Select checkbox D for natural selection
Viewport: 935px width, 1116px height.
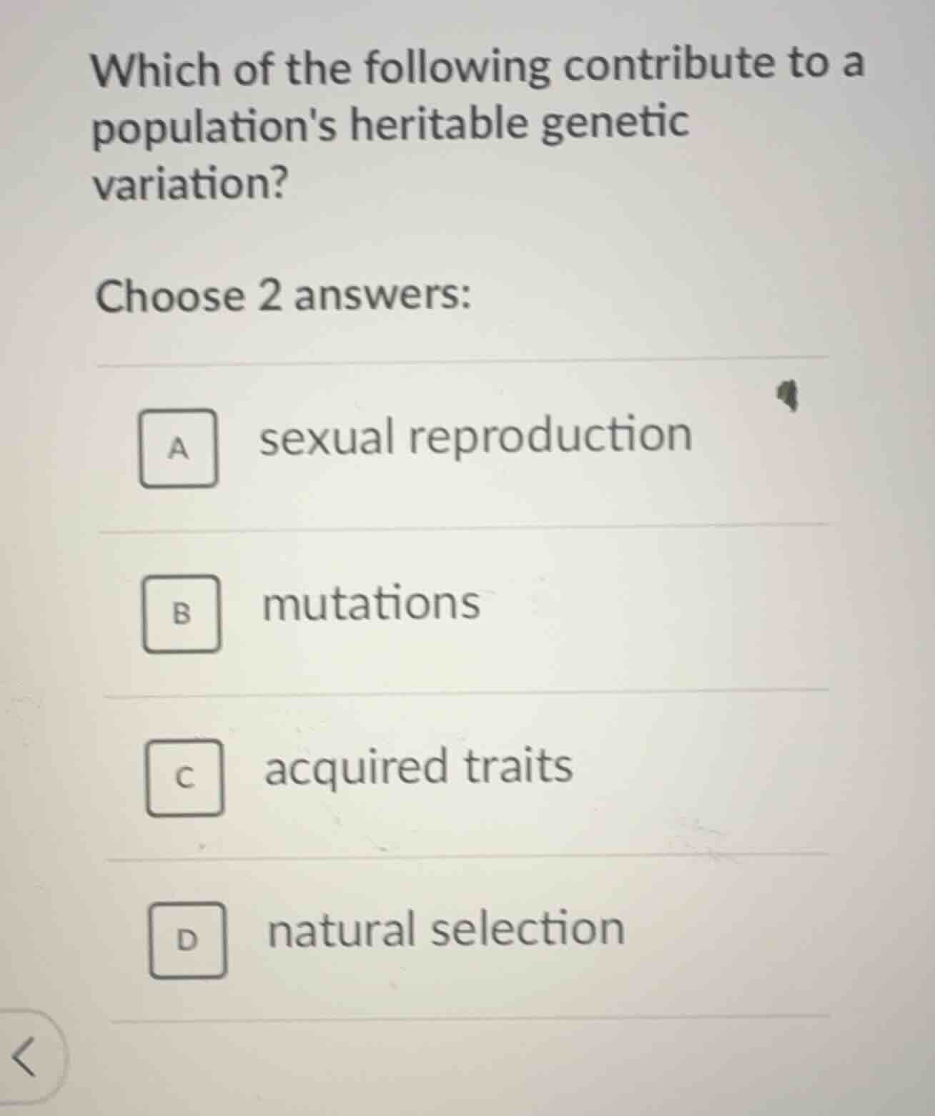pos(187,941)
